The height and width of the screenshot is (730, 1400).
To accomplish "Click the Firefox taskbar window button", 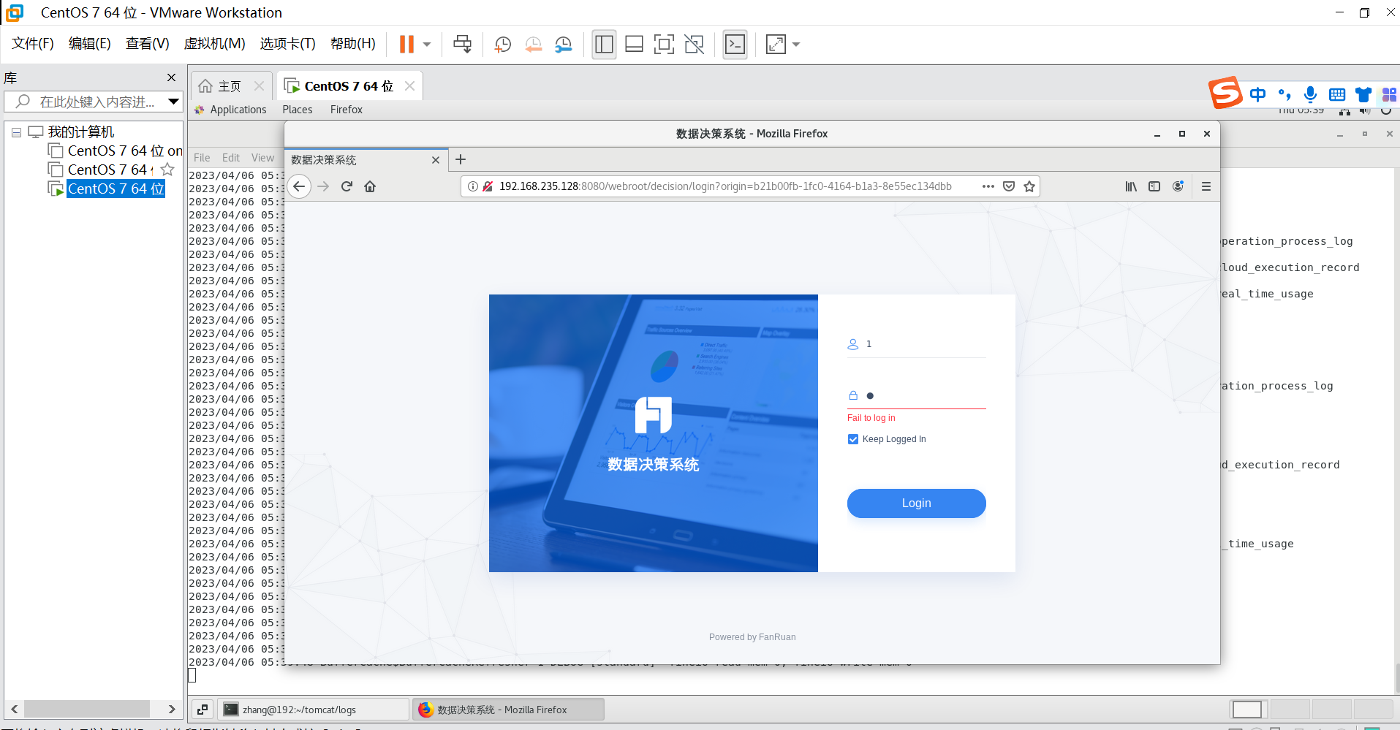I will coord(508,710).
